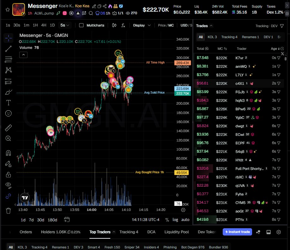Click the Messenger token avatar image

19,9
